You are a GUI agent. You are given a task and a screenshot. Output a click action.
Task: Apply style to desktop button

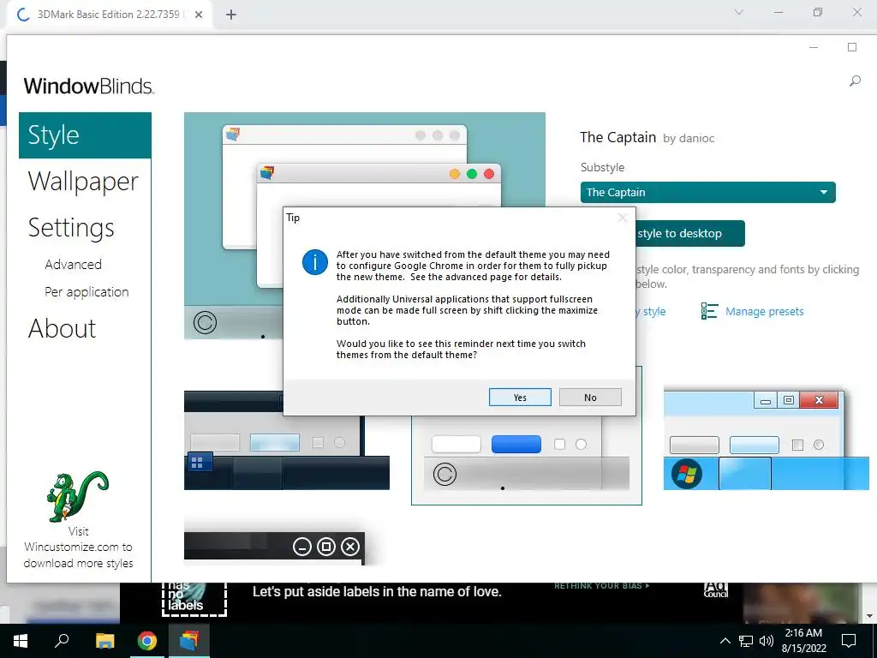689,233
